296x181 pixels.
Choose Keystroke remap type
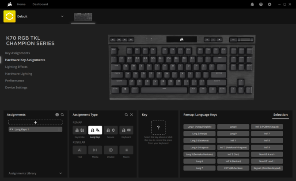(x=80, y=130)
